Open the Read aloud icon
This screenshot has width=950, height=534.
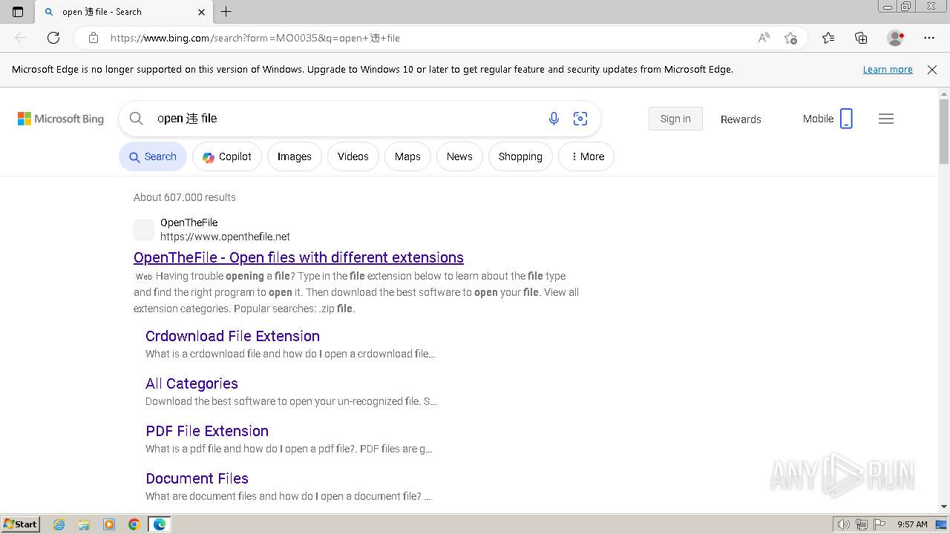(764, 38)
